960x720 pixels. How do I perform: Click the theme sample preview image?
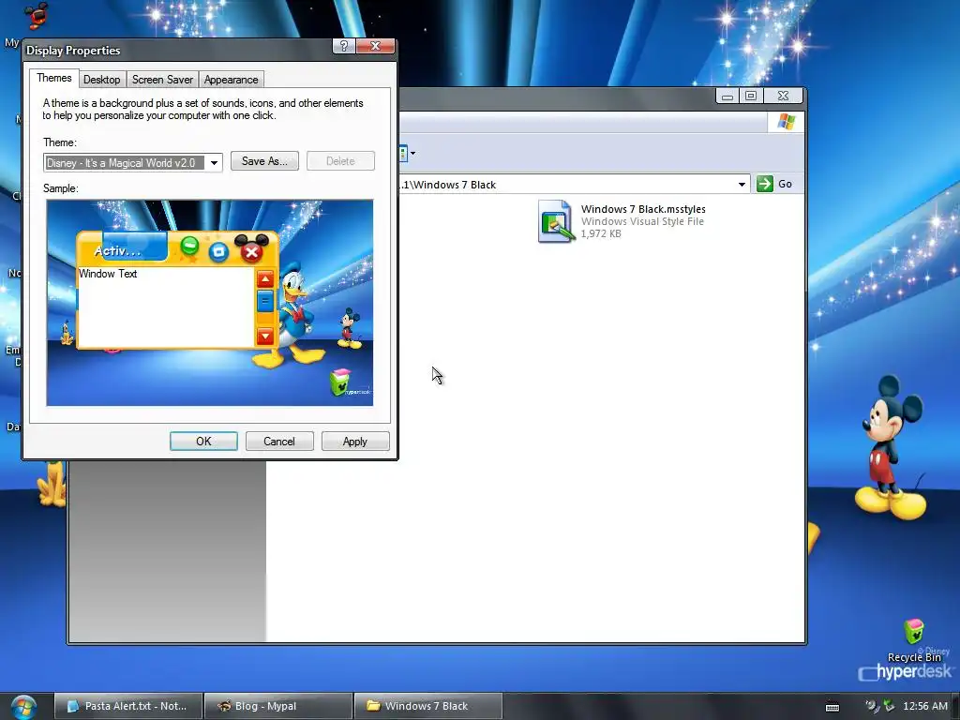(209, 303)
